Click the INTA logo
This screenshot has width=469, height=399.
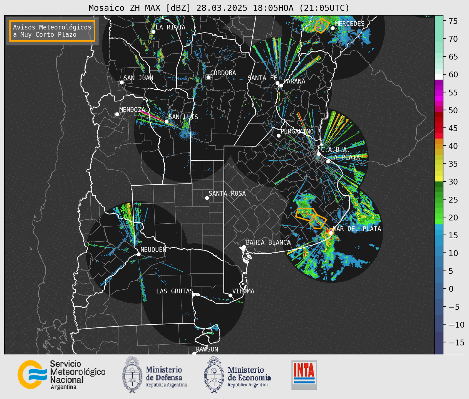tap(304, 375)
